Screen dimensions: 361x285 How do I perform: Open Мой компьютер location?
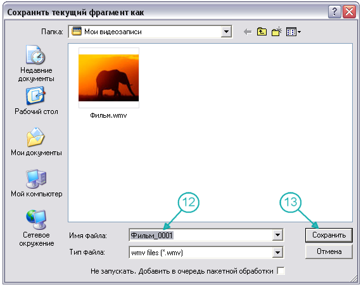coord(36,183)
